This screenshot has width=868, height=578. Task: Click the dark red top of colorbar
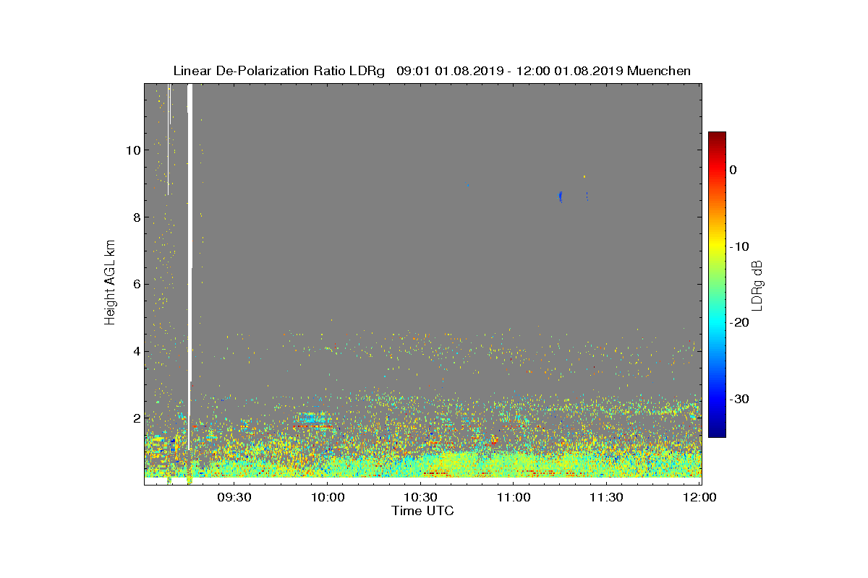tap(717, 137)
